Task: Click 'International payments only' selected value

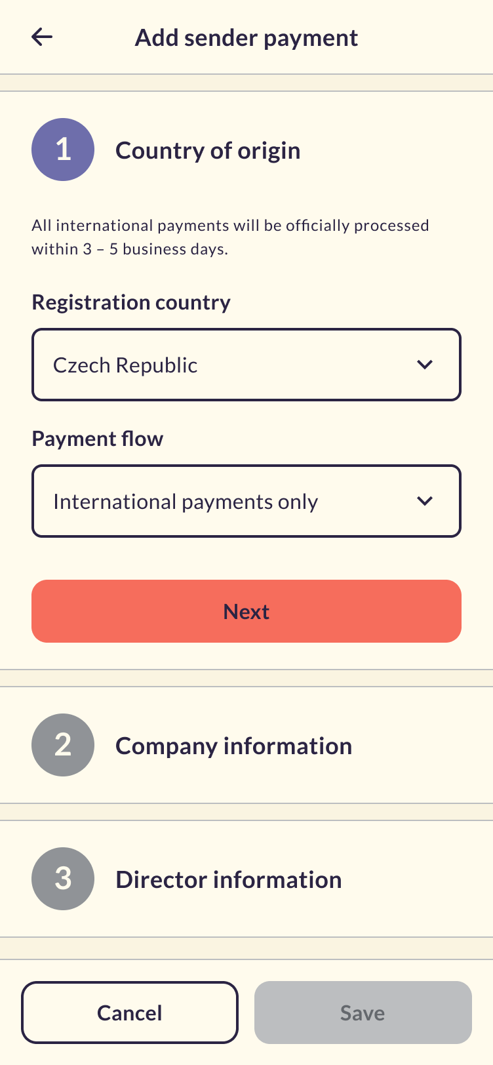Action: click(186, 502)
